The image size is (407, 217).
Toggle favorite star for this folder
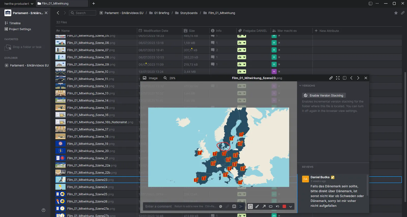pyautogui.click(x=396, y=13)
